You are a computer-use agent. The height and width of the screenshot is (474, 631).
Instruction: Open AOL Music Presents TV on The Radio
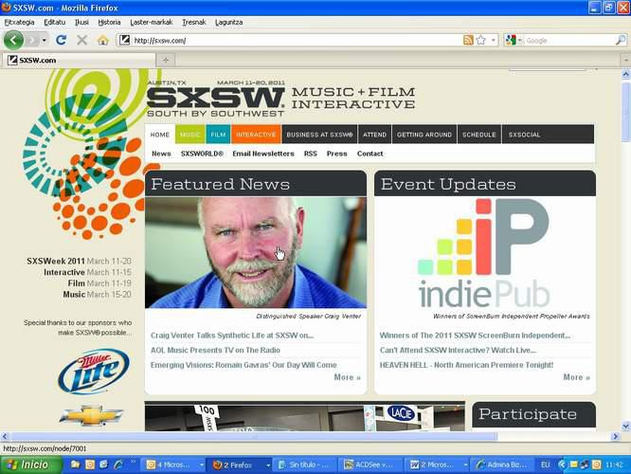(215, 350)
